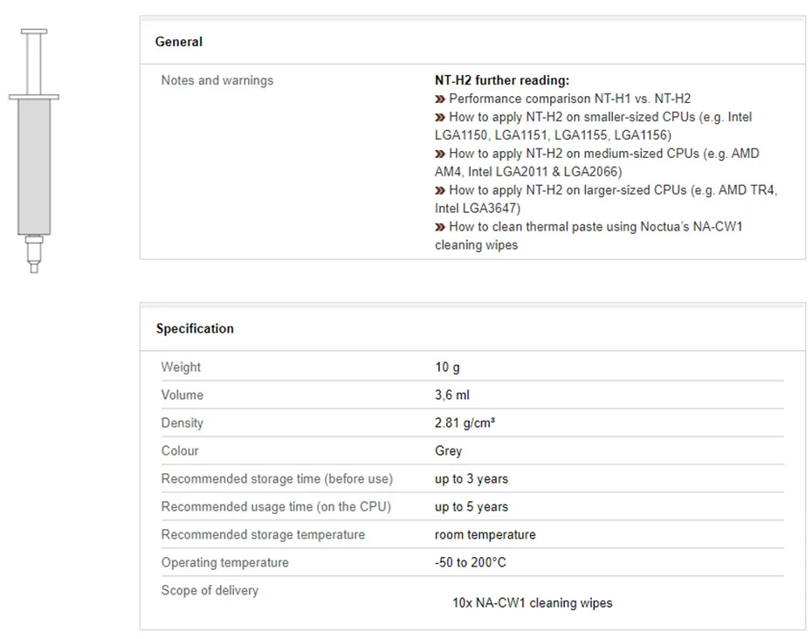Click arrow icon beside medium-sized CPUs link
This screenshot has width=812, height=639.
click(x=440, y=155)
